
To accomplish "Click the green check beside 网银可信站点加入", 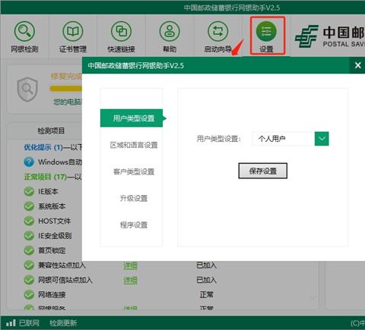I will (29, 280).
